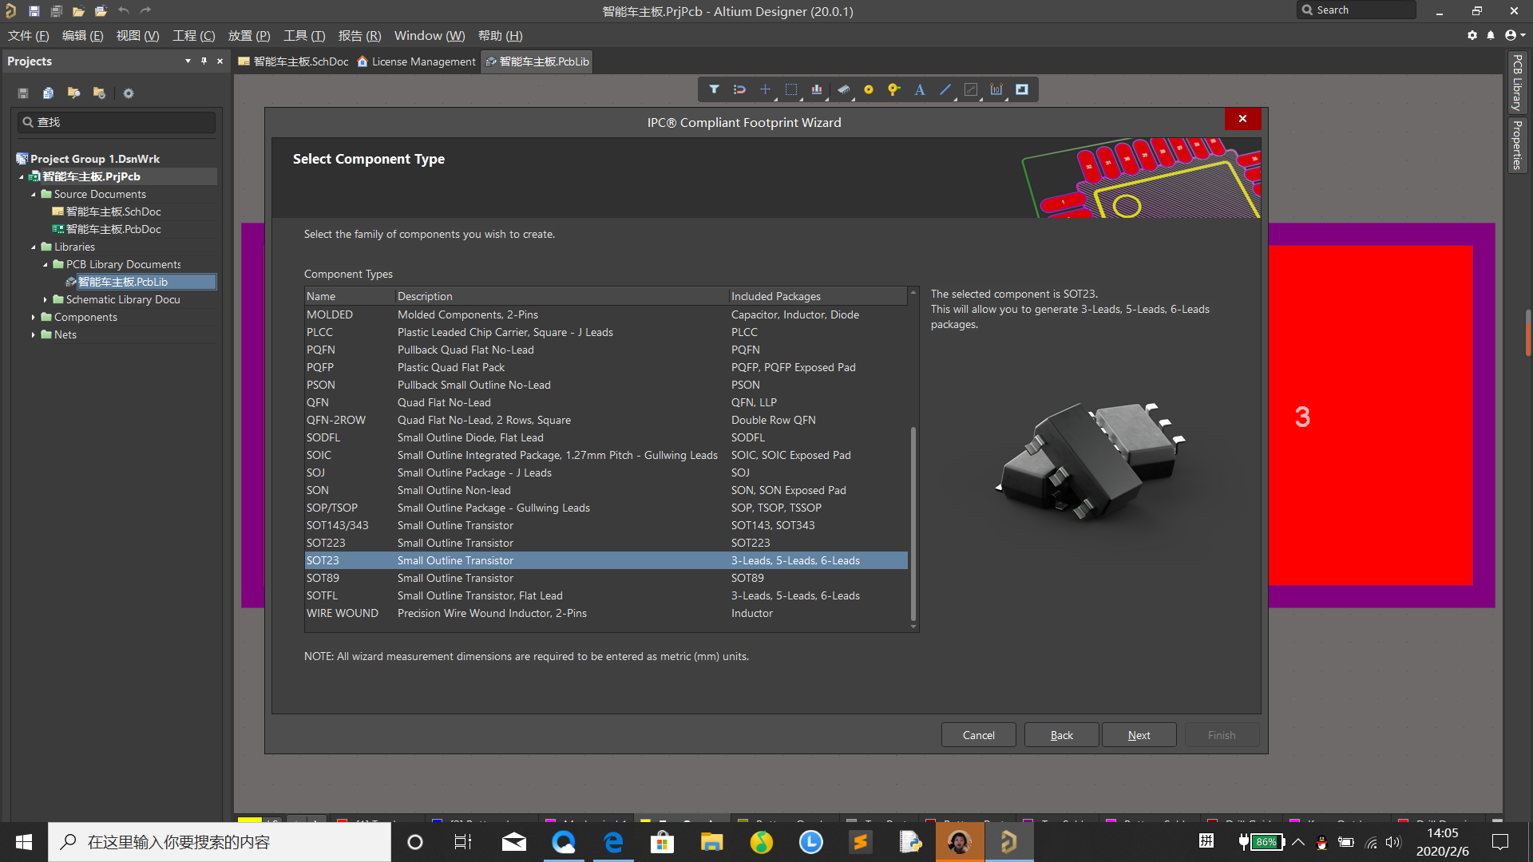Open the snapping magnet tool
The width and height of the screenshot is (1533, 862).
point(739,89)
